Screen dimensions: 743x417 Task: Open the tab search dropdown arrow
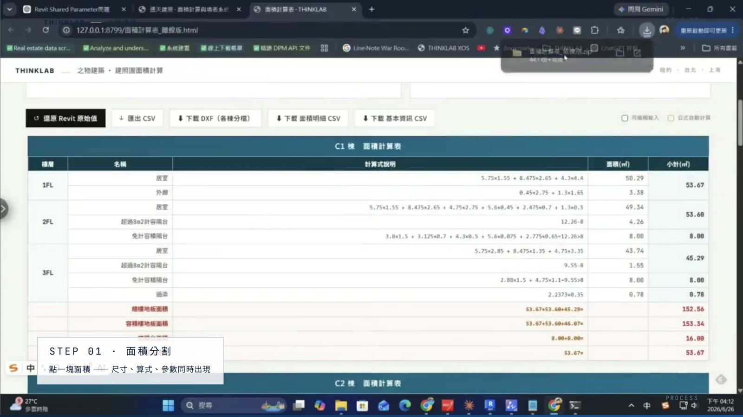coord(9,9)
